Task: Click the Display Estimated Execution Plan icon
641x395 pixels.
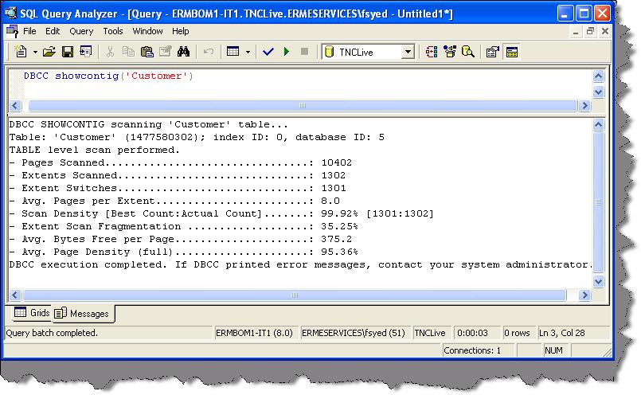Action: tap(432, 52)
